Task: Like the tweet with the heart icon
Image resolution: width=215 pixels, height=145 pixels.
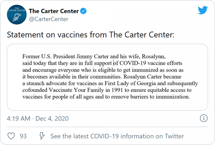Action: pyautogui.click(x=11, y=136)
